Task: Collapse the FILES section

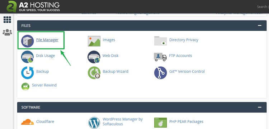Action: [260, 25]
